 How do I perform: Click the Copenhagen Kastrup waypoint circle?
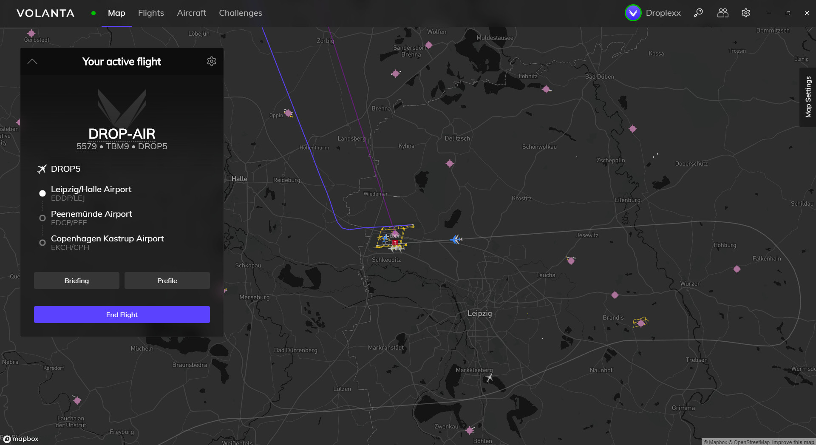[x=42, y=243]
